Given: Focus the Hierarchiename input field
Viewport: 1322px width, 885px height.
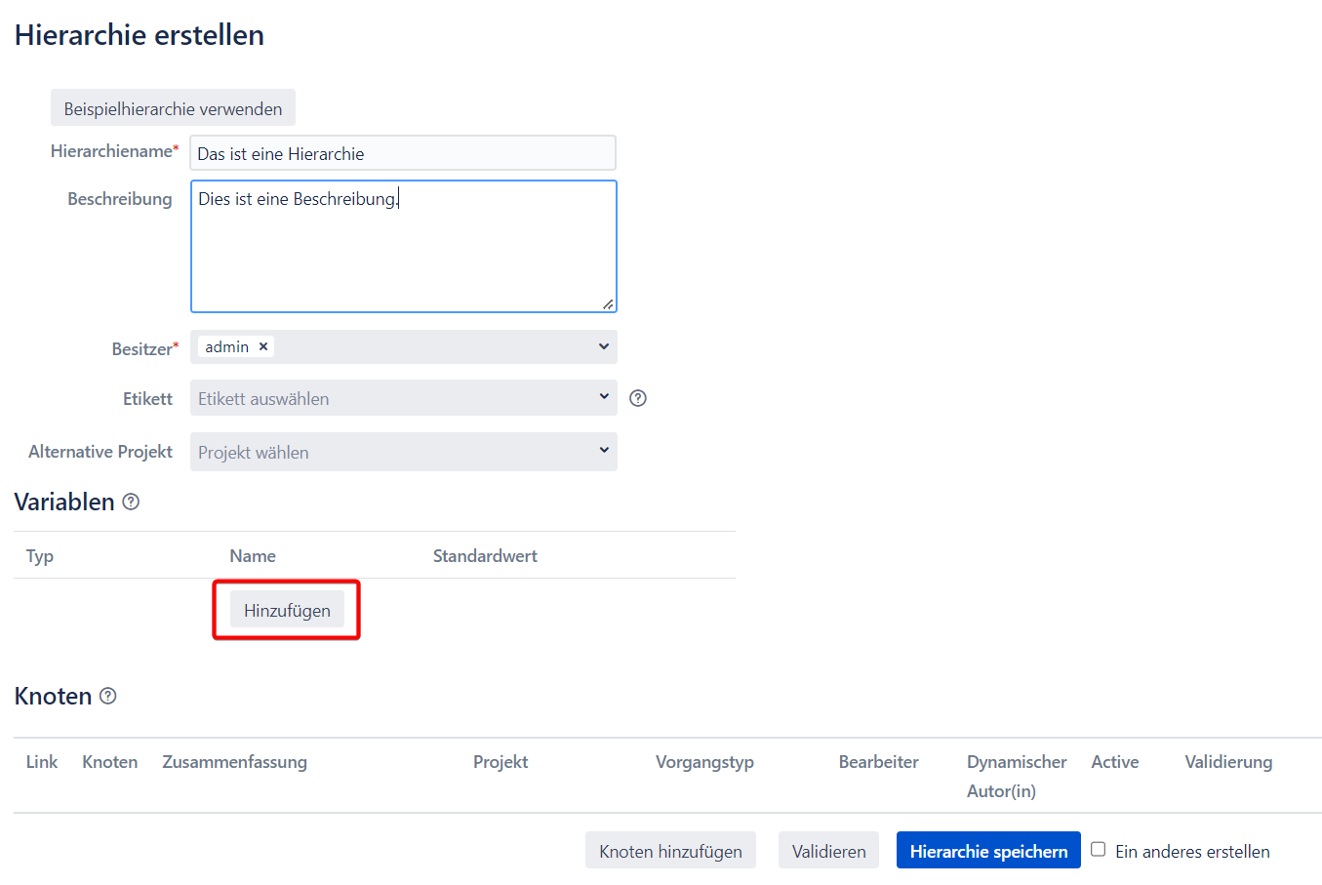Looking at the screenshot, I should coord(402,153).
